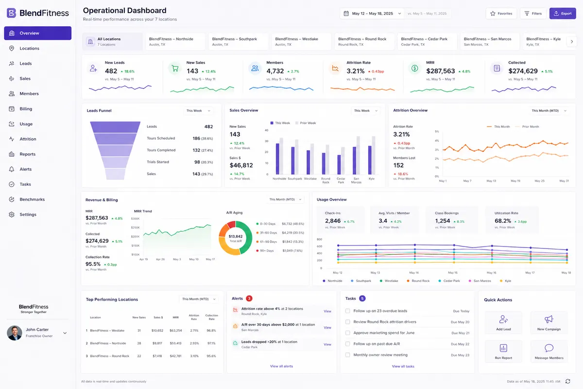The height and width of the screenshot is (389, 583).
Task: Click the Alerts bell icon in sidebar
Action: 12,169
